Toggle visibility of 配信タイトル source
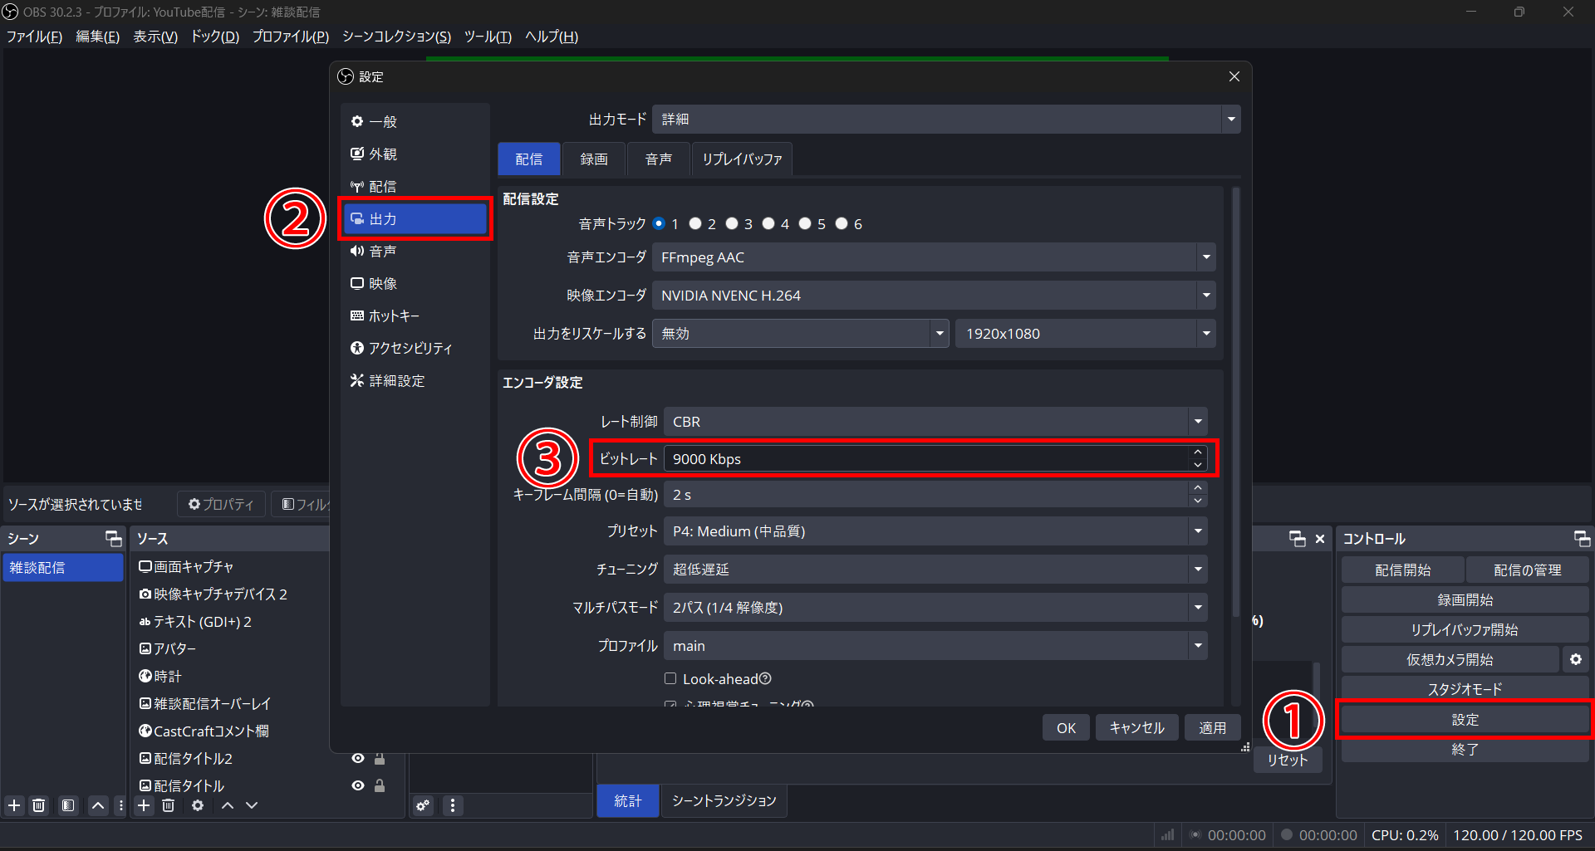The height and width of the screenshot is (851, 1595). pos(358,785)
